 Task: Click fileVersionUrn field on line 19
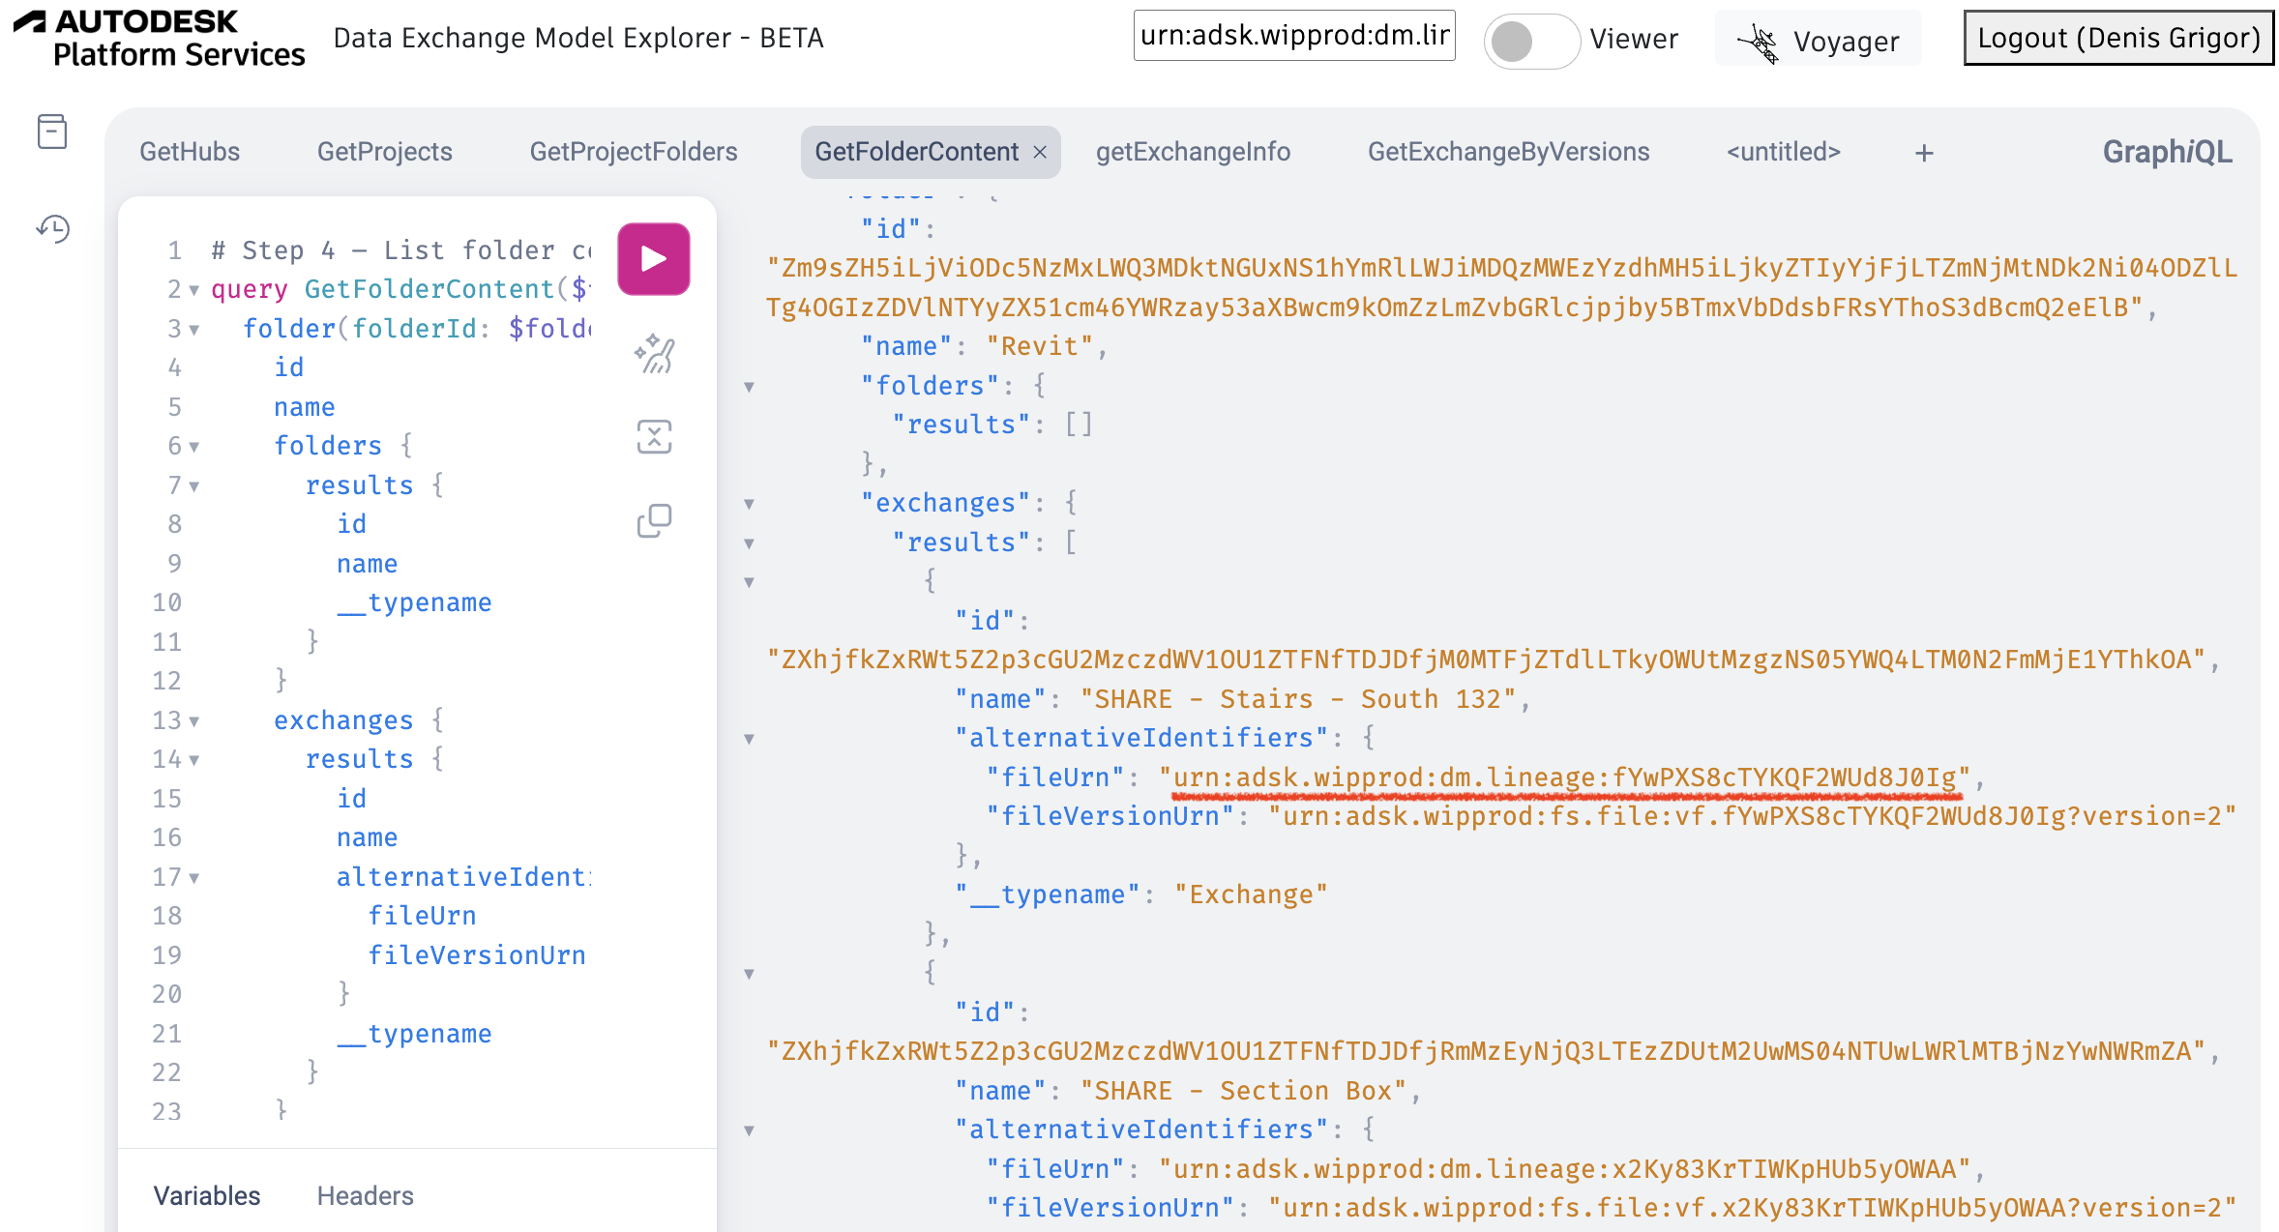click(477, 955)
